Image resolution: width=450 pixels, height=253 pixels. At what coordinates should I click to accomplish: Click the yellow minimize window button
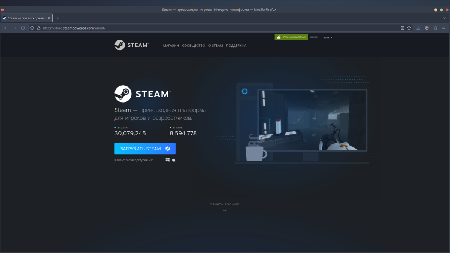click(436, 10)
